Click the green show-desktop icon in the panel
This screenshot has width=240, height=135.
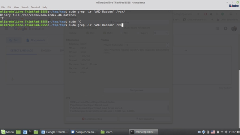click(18, 132)
